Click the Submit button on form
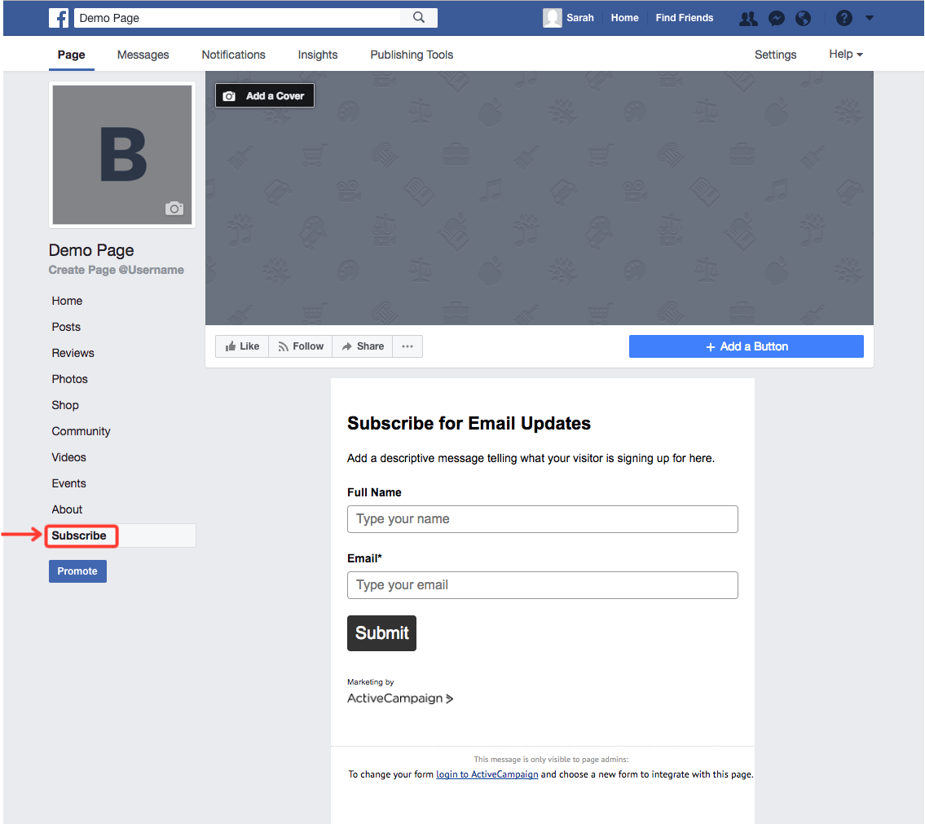This screenshot has height=824, width=925. click(381, 633)
